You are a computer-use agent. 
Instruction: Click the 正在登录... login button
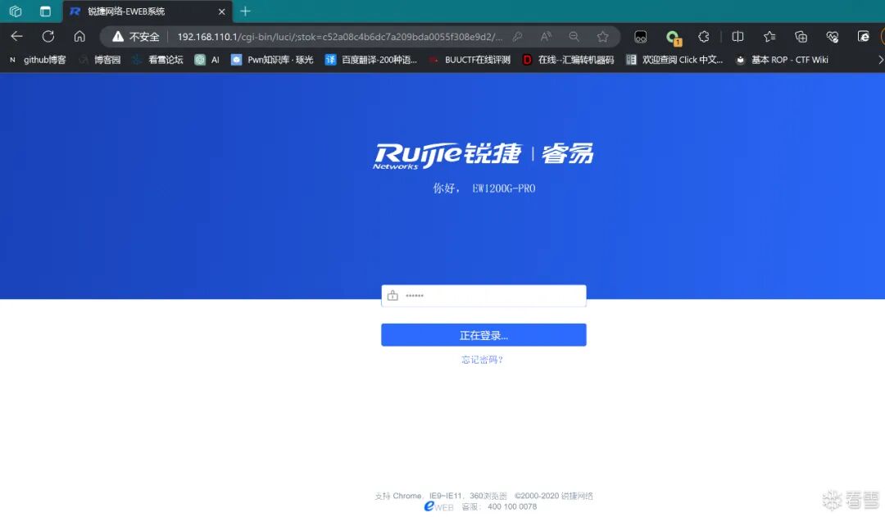point(483,335)
